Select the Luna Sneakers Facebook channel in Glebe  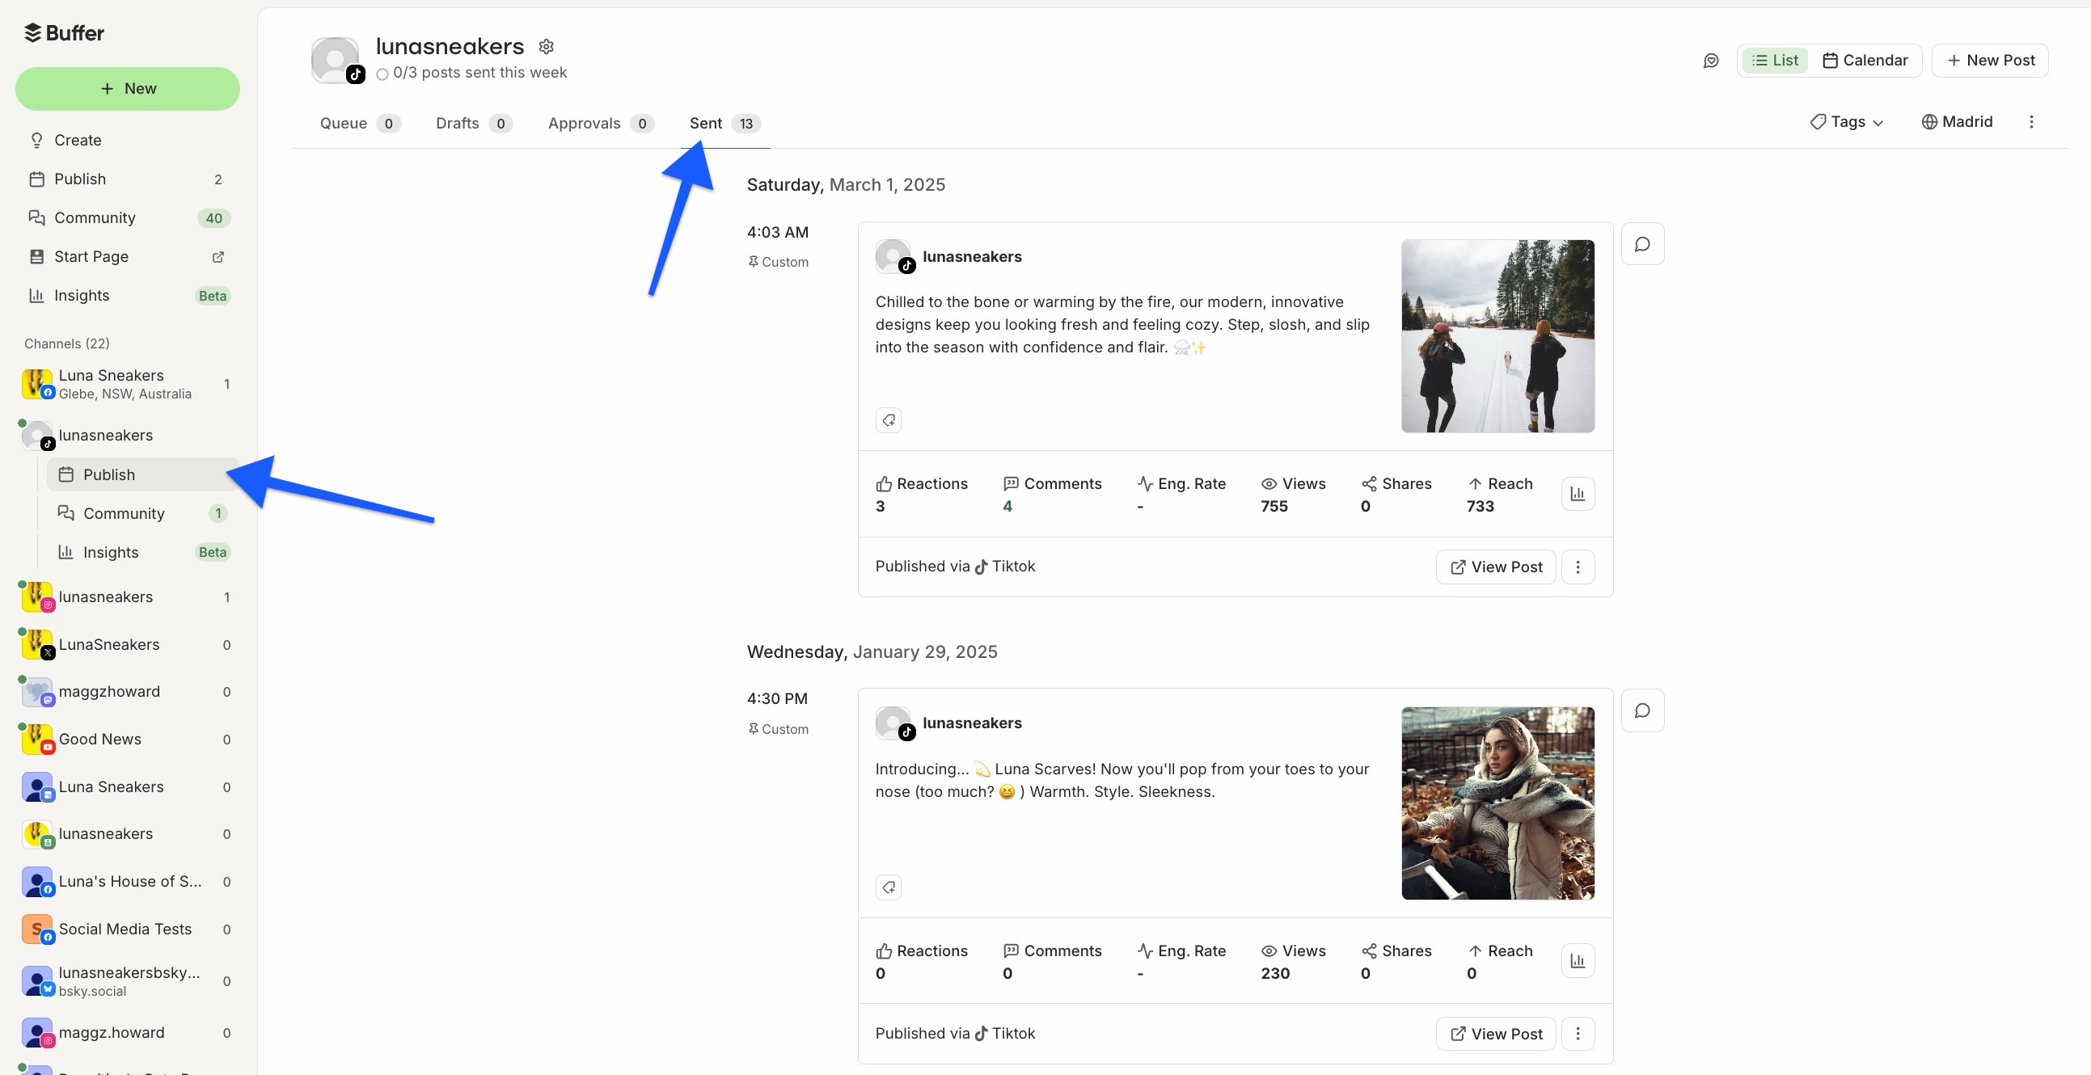[128, 385]
